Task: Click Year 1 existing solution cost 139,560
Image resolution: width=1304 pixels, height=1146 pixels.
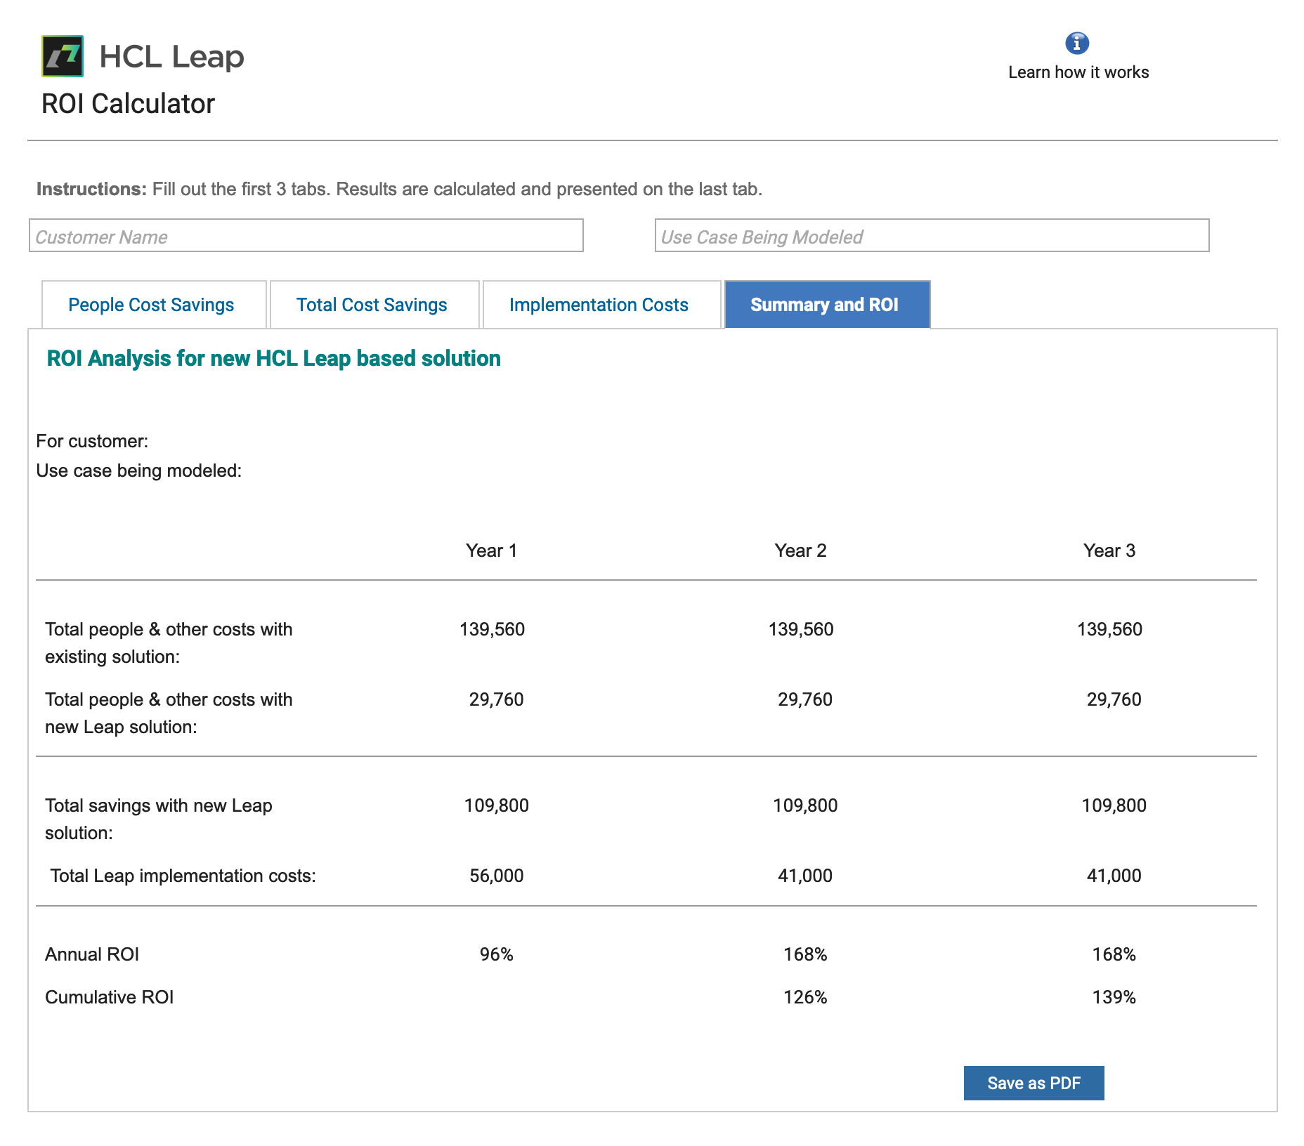Action: click(492, 629)
